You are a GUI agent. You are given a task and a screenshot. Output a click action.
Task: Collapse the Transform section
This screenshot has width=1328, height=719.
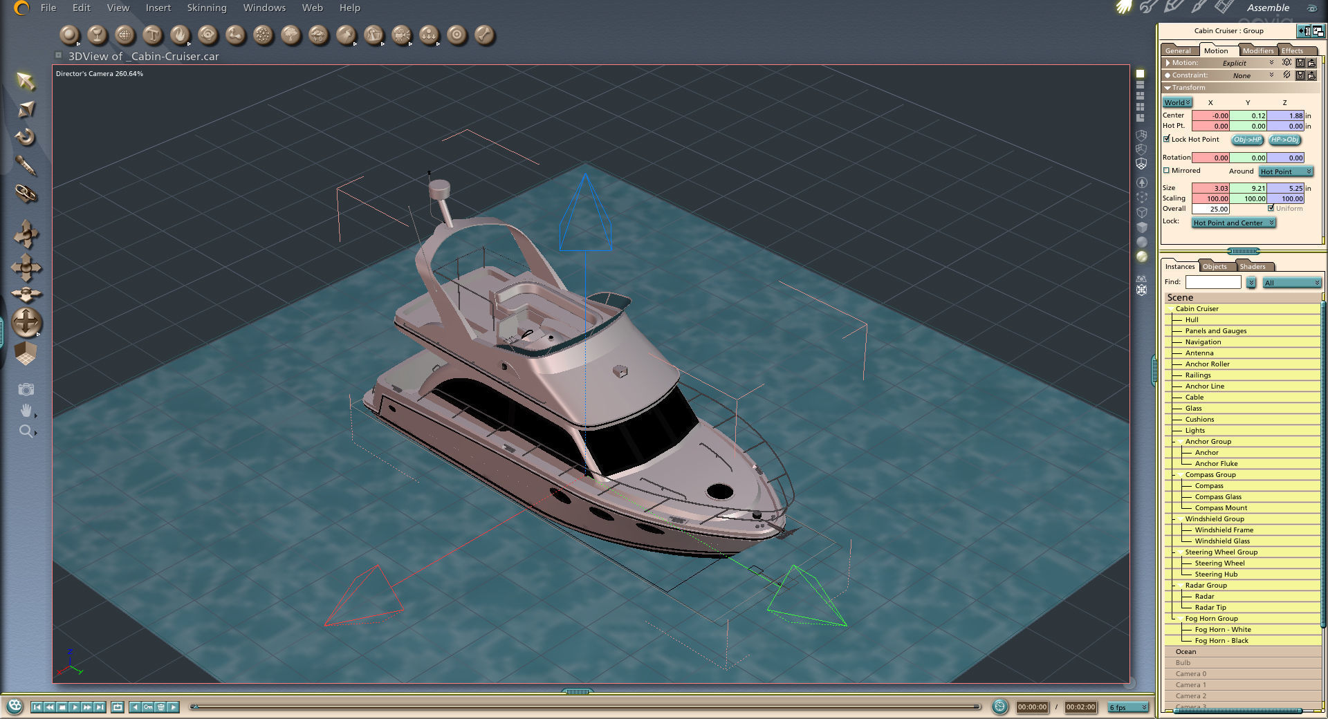(1168, 88)
